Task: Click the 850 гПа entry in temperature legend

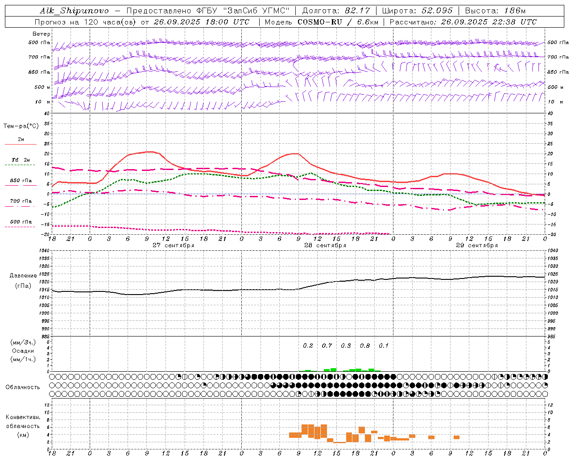Action: tap(21, 180)
